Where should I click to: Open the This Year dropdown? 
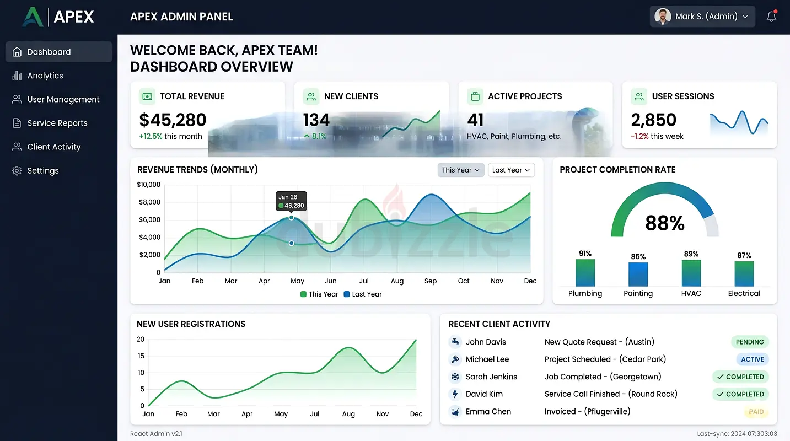point(461,170)
